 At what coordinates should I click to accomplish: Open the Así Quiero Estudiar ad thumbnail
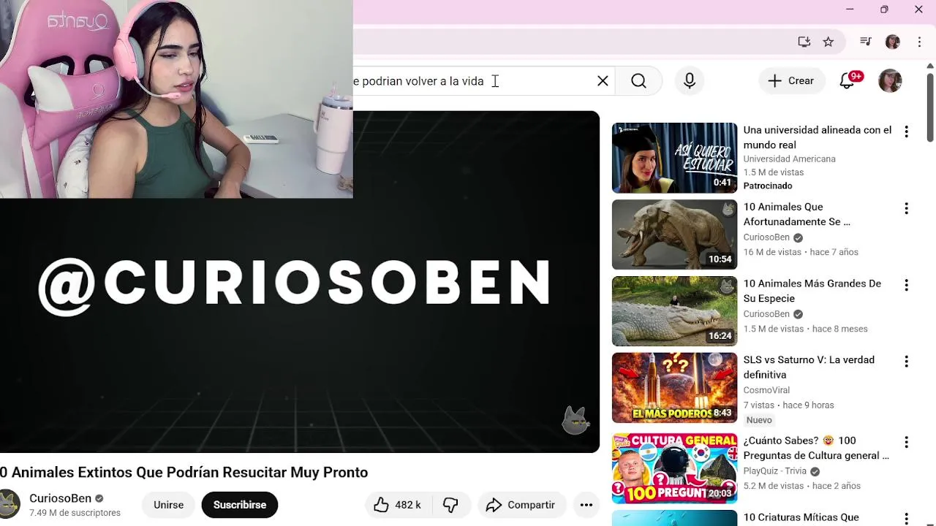coord(674,158)
